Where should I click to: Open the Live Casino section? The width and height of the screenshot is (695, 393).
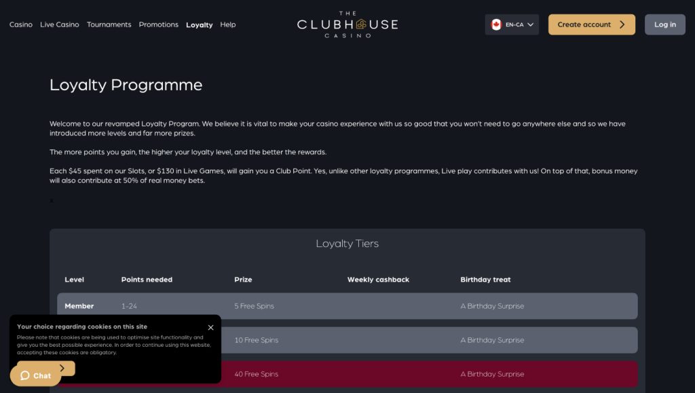coord(60,24)
